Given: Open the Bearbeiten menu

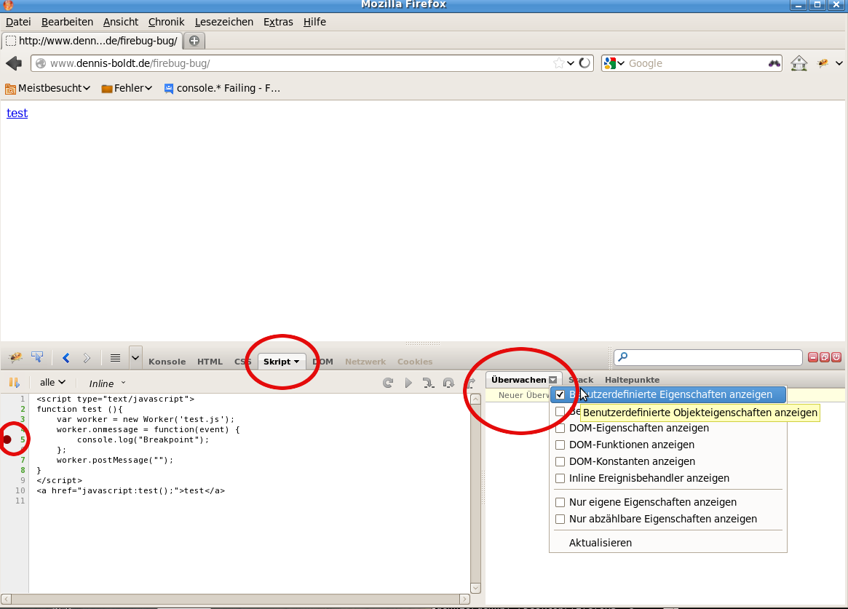Looking at the screenshot, I should click(x=67, y=22).
